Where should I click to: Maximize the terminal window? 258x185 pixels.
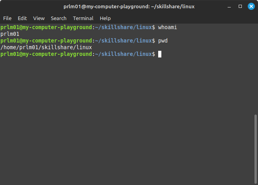(x=240, y=6)
